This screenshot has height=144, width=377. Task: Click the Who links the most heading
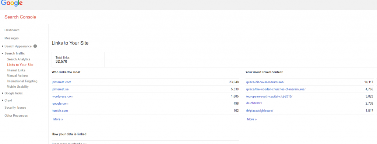[x=66, y=72]
